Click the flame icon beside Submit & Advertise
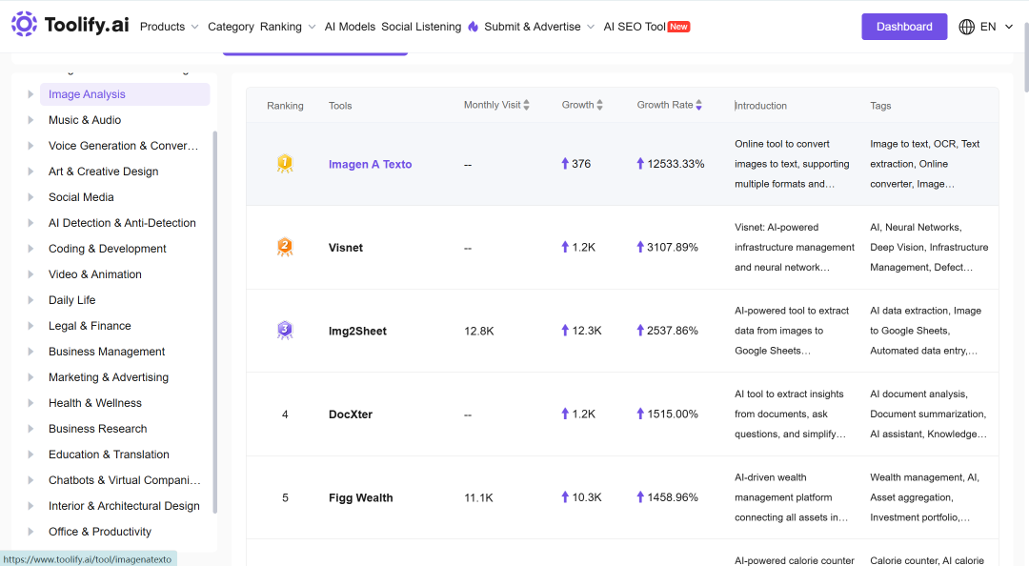 (474, 27)
